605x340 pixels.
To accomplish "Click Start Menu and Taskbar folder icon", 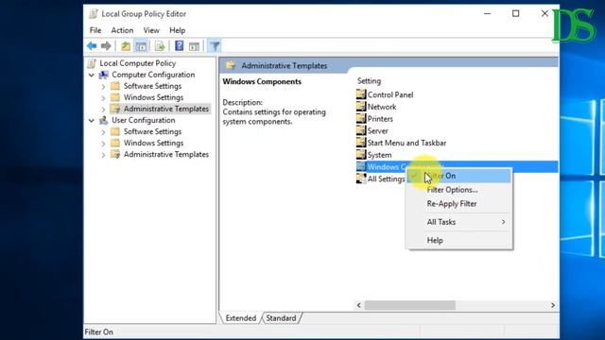I will pyautogui.click(x=361, y=142).
